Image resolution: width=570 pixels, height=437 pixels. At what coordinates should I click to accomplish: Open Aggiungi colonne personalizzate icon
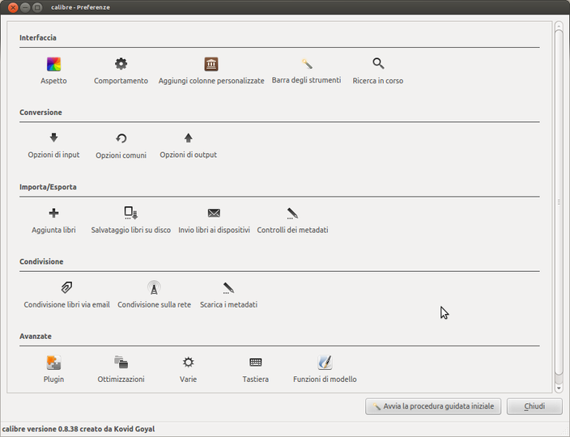coord(211,64)
